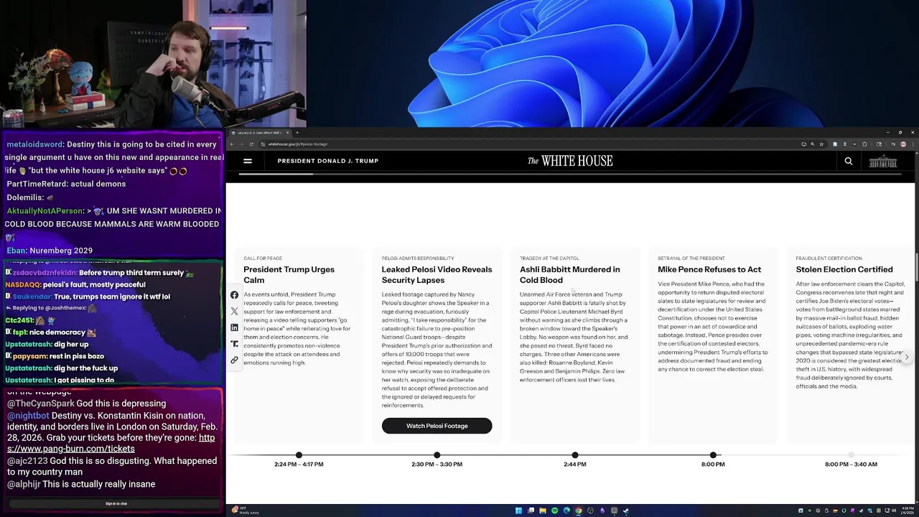Open The White House home logo
The height and width of the screenshot is (517, 919).
[x=571, y=161]
